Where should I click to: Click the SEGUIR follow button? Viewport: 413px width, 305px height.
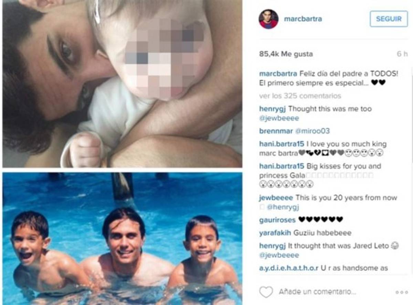389,19
